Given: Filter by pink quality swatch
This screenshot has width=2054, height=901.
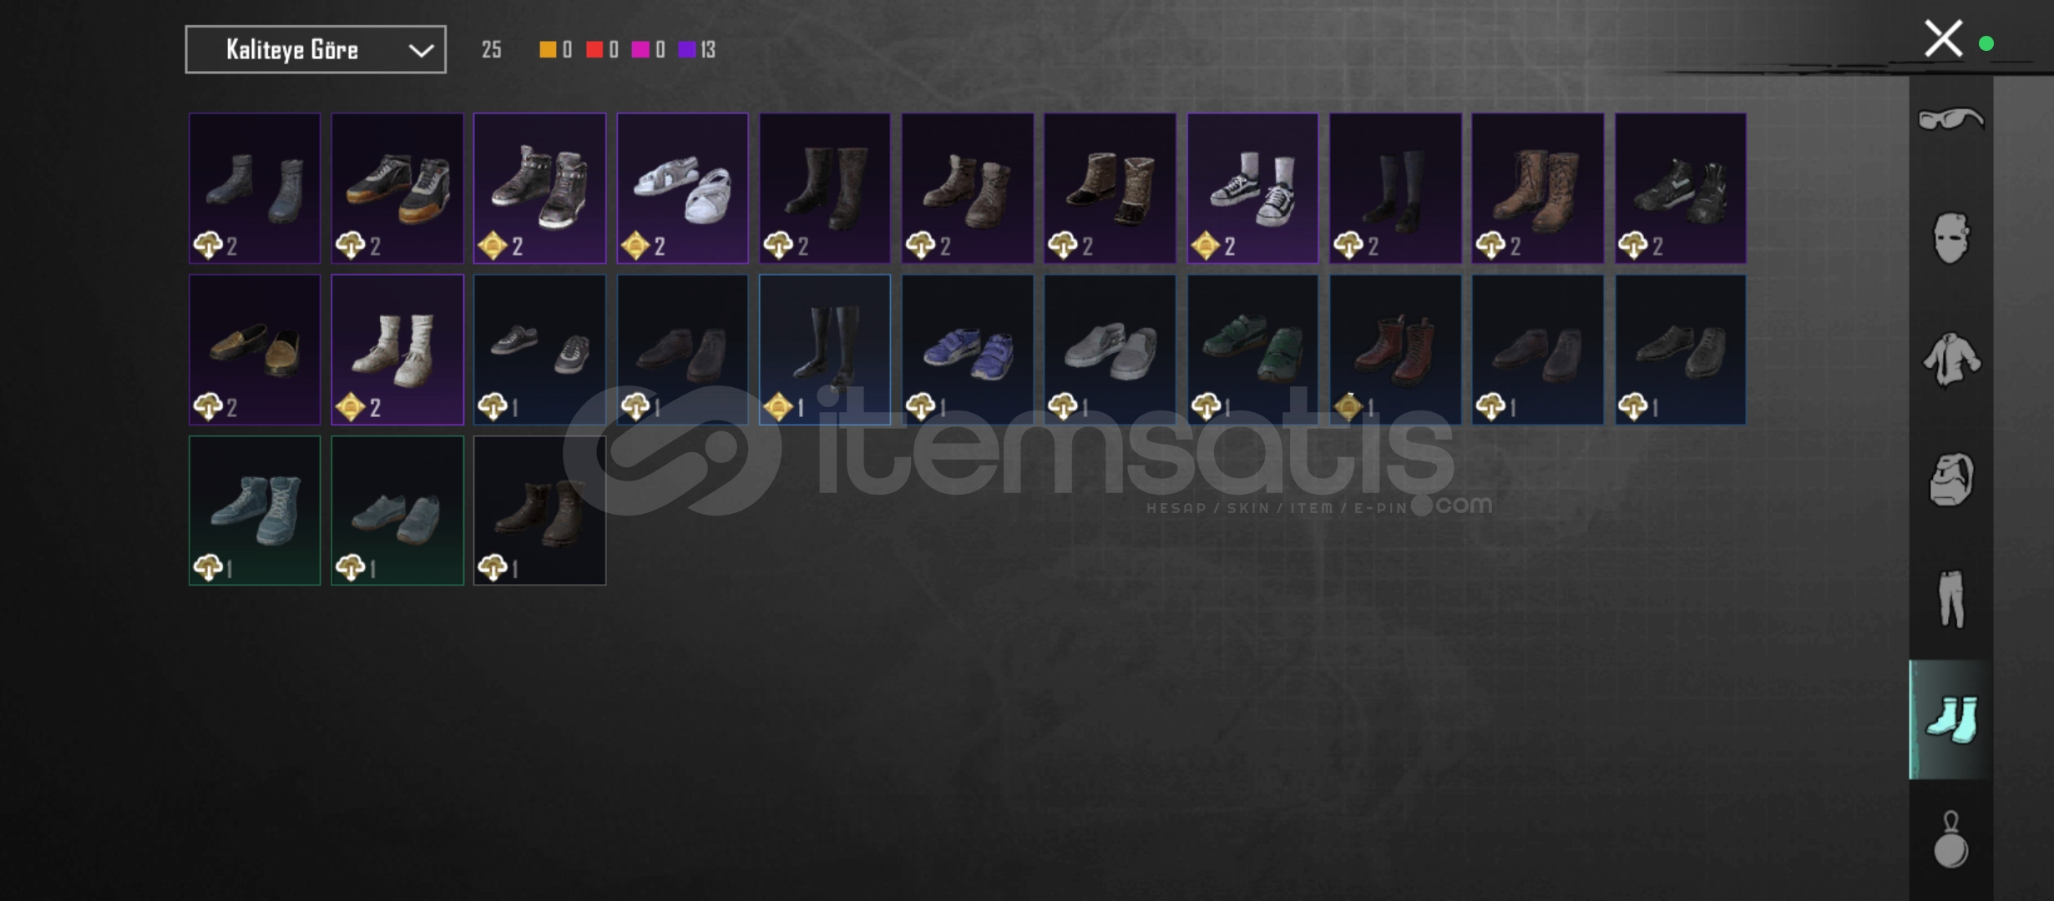Looking at the screenshot, I should click(640, 50).
